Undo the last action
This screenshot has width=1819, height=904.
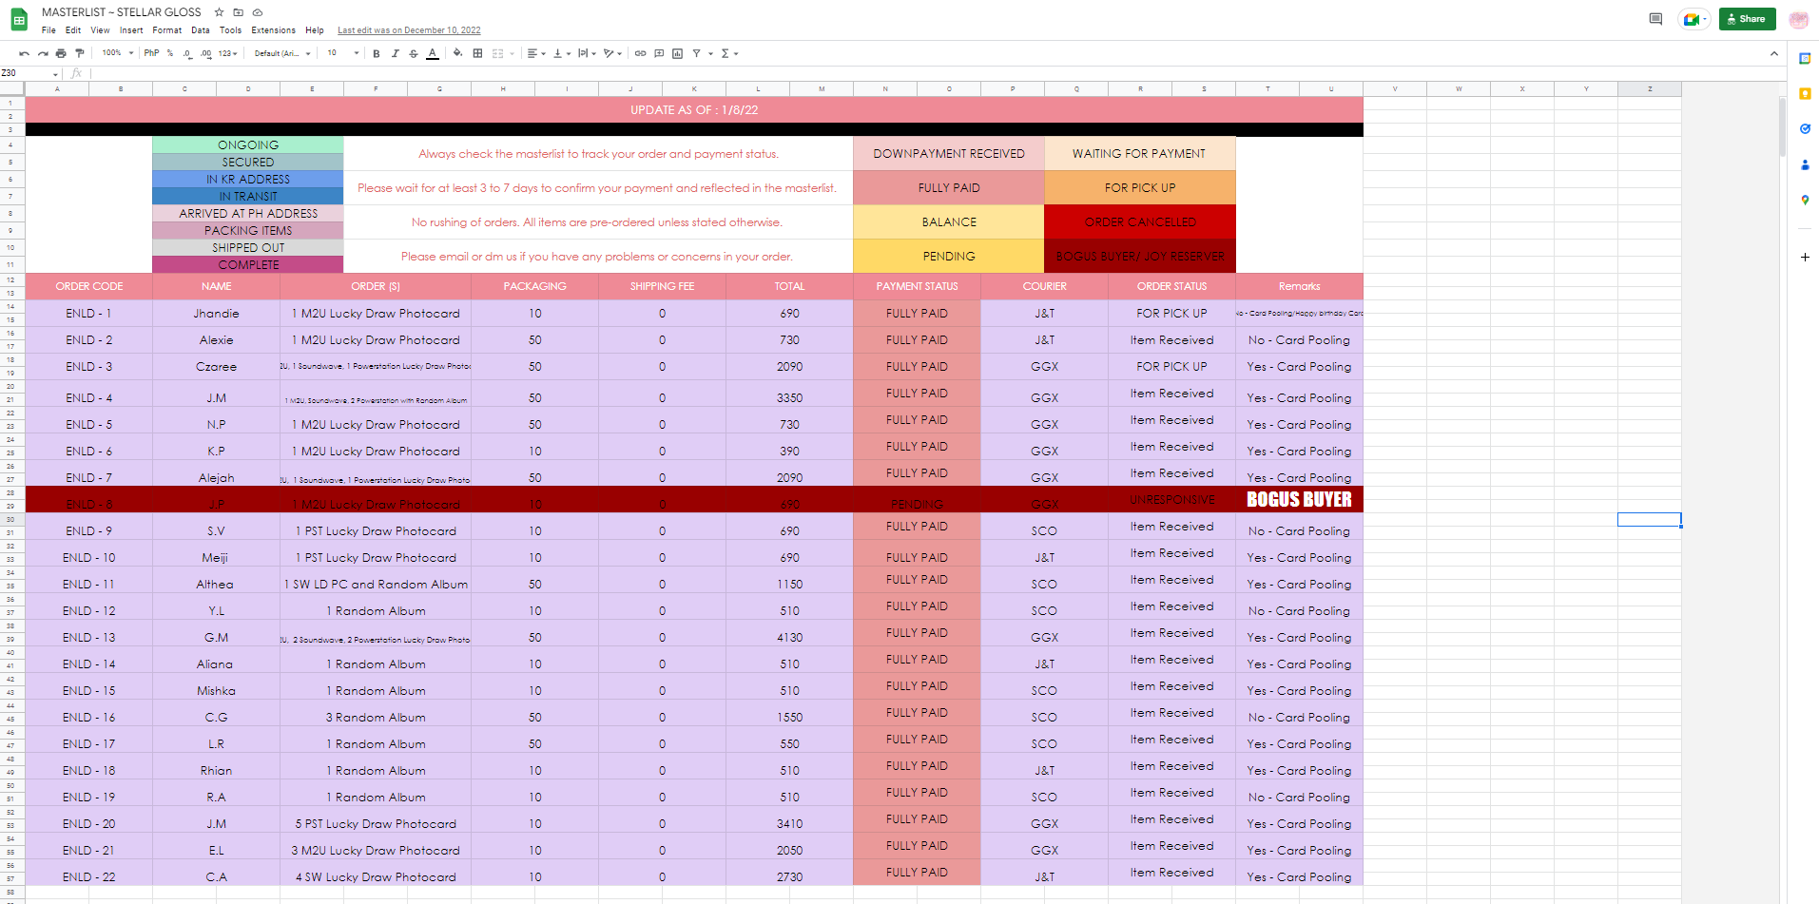24,53
